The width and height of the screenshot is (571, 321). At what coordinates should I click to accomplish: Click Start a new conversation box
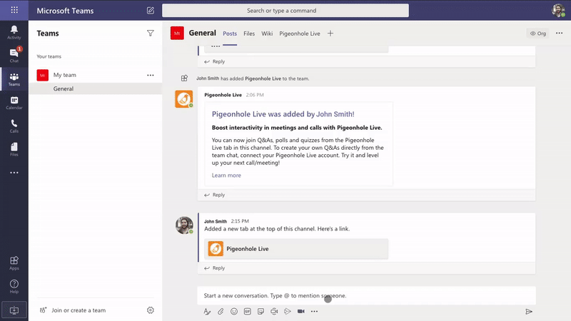(366, 295)
